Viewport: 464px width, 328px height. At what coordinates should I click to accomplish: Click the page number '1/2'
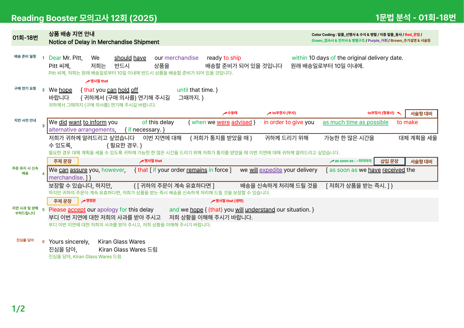(18, 309)
